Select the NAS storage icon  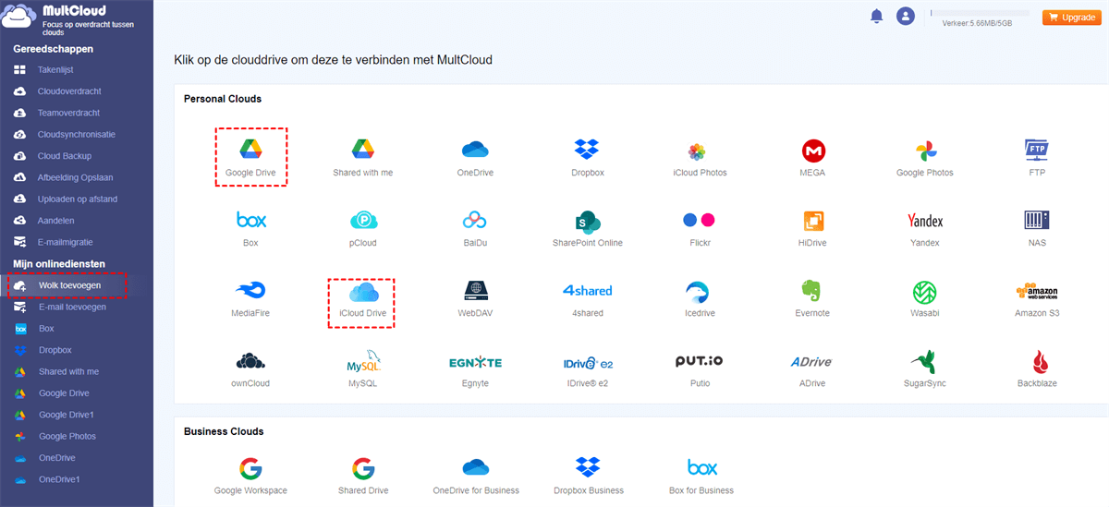click(1037, 221)
